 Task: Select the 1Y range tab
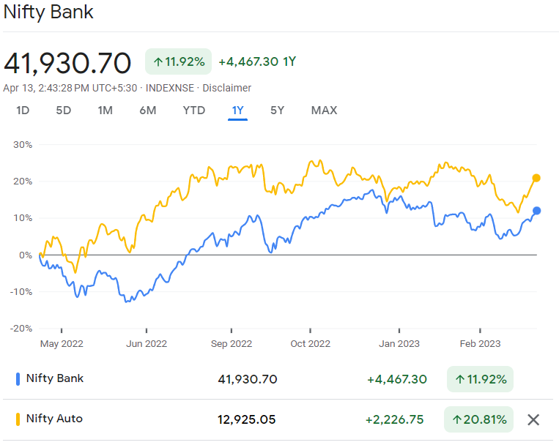238,111
